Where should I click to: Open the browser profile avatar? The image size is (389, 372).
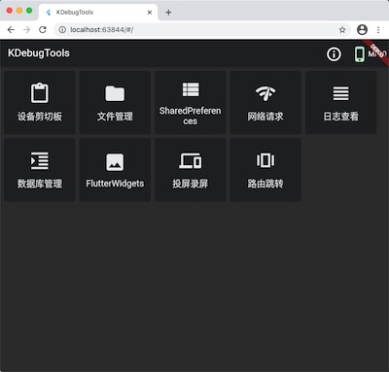pos(362,30)
